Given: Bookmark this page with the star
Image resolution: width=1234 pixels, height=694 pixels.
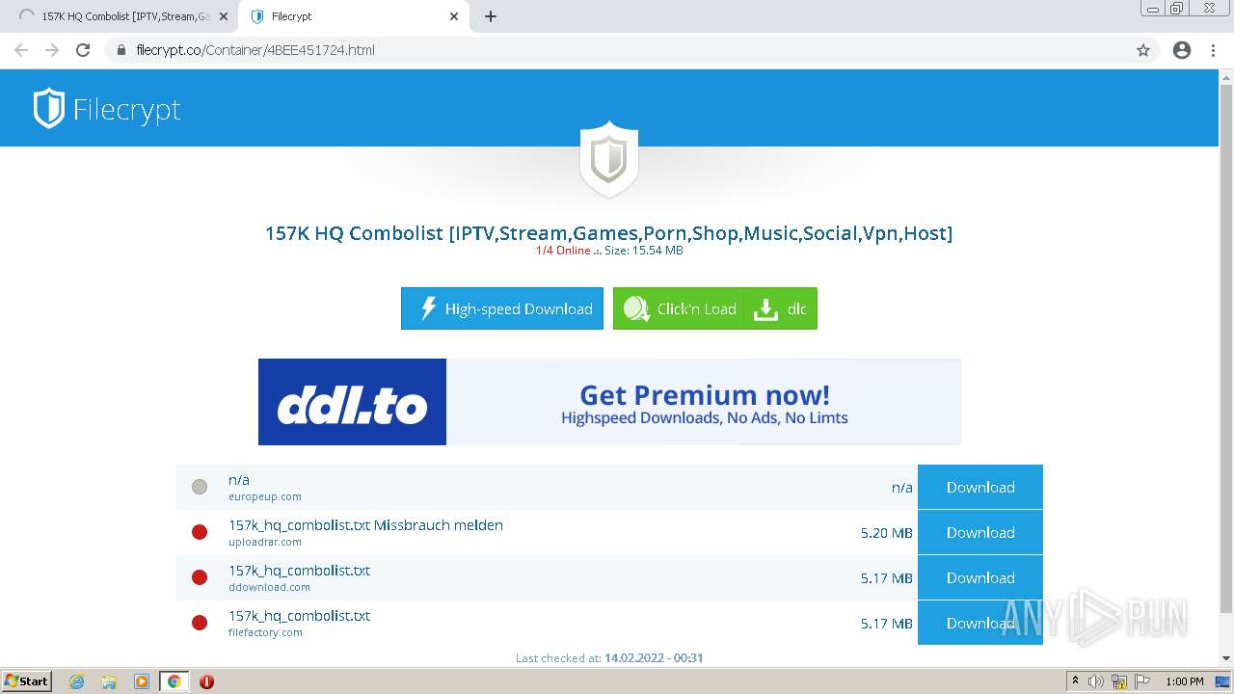Looking at the screenshot, I should (1143, 50).
